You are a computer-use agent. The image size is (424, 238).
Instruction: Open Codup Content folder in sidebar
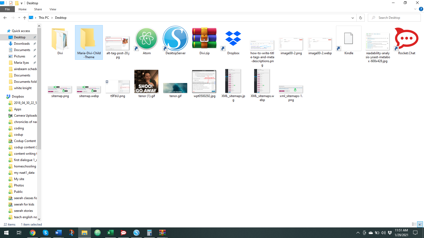pos(25,141)
